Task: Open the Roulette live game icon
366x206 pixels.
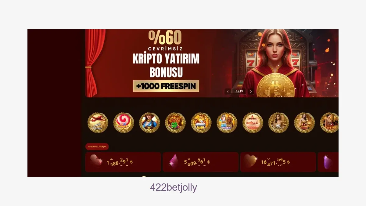Action: coord(329,123)
